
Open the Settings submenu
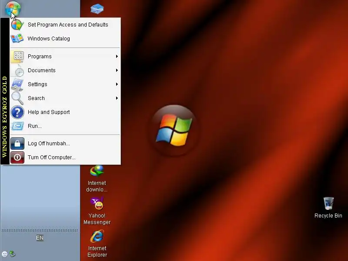(x=65, y=84)
